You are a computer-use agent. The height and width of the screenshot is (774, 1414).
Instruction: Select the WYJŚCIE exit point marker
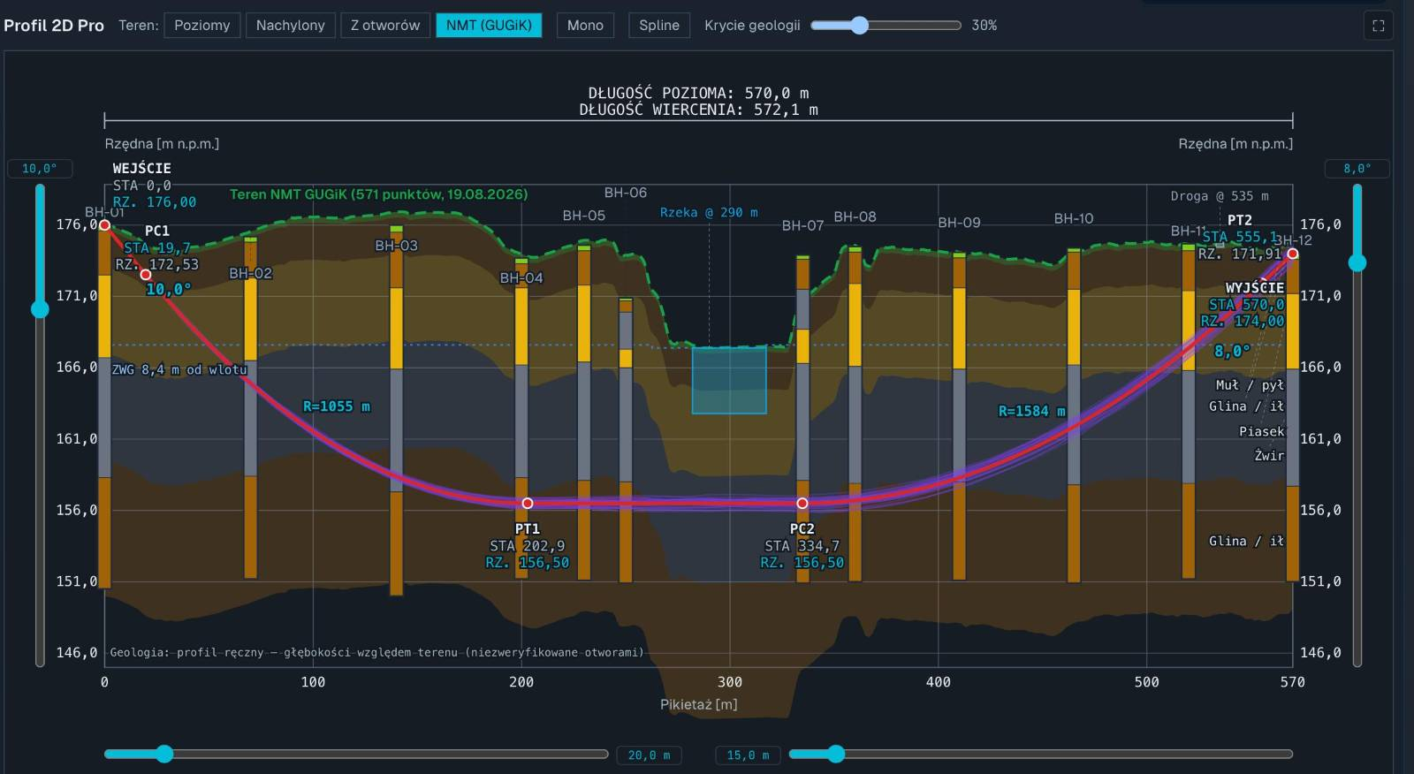point(1292,254)
